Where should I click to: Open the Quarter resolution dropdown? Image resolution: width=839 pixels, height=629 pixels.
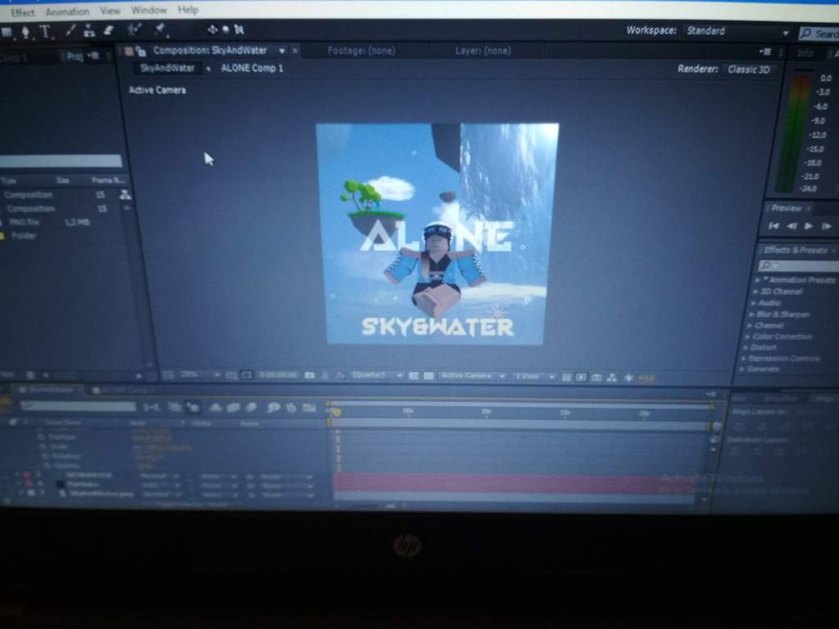coord(377,375)
